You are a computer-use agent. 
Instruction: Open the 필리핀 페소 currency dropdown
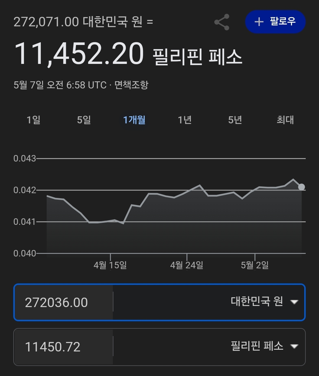(264, 346)
